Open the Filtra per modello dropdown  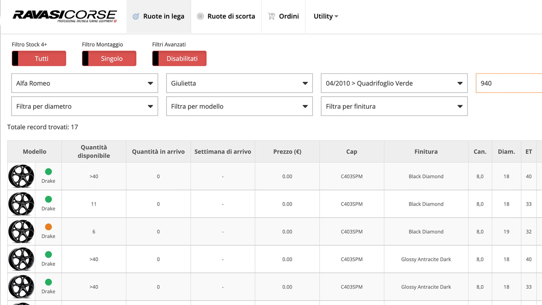tap(239, 106)
